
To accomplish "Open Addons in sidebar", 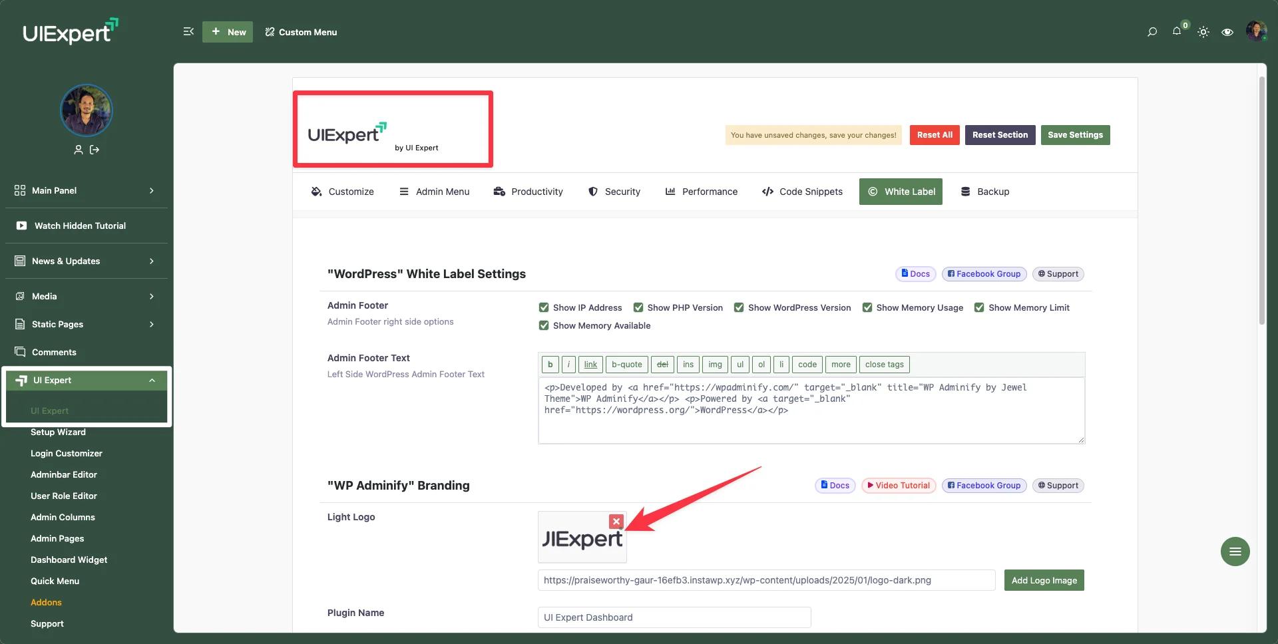I will 46,602.
